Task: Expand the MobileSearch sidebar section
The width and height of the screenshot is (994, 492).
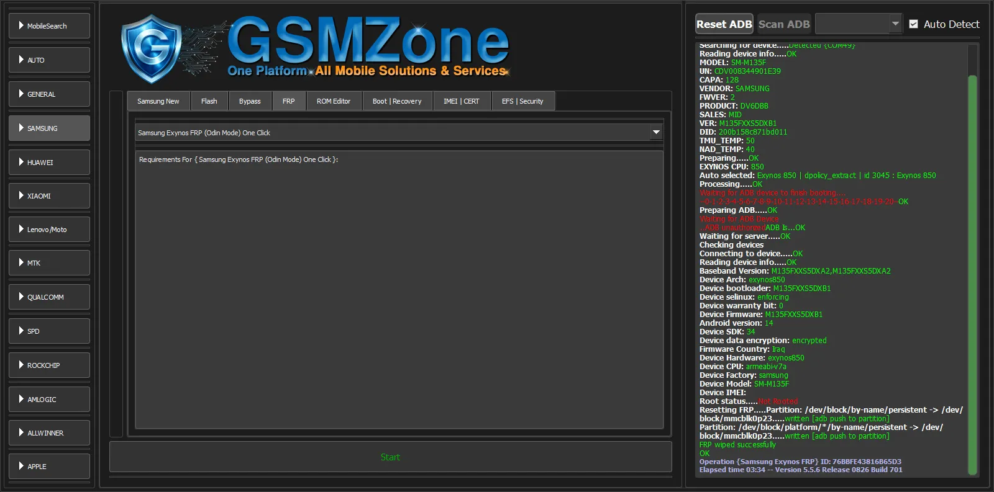Action: click(49, 26)
